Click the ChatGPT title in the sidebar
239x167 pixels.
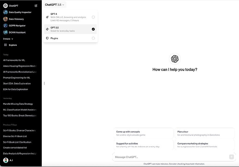pyautogui.click(x=14, y=6)
